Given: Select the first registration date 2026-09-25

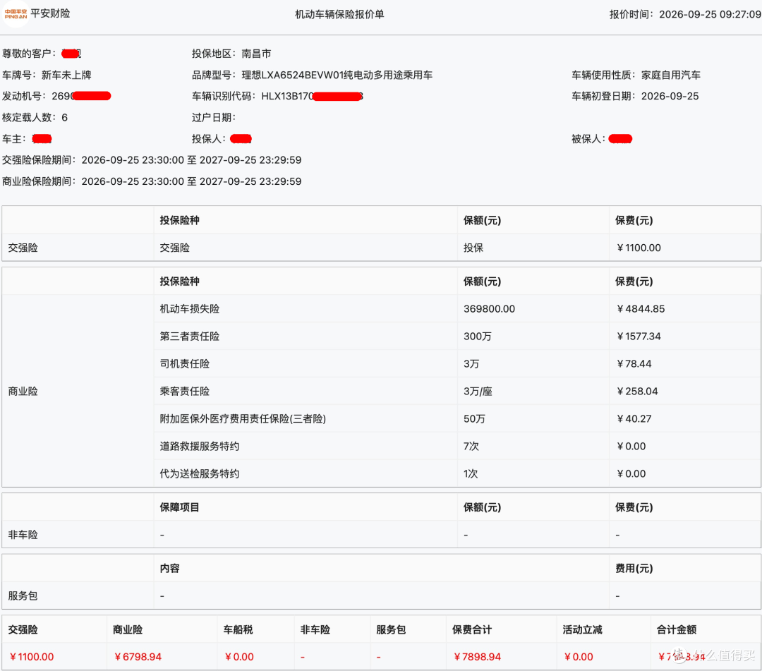Looking at the screenshot, I should pos(670,96).
